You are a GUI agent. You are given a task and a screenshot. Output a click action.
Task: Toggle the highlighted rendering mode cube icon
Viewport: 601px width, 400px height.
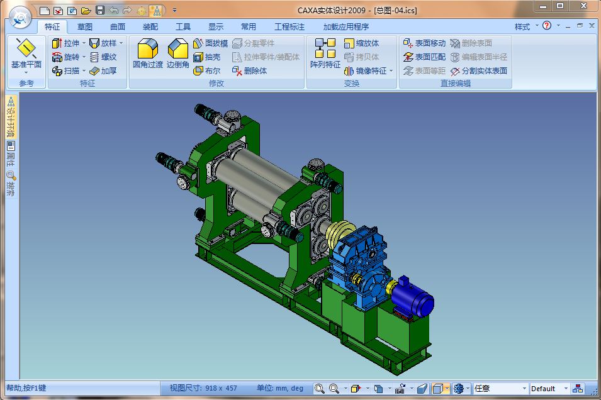coord(437,389)
